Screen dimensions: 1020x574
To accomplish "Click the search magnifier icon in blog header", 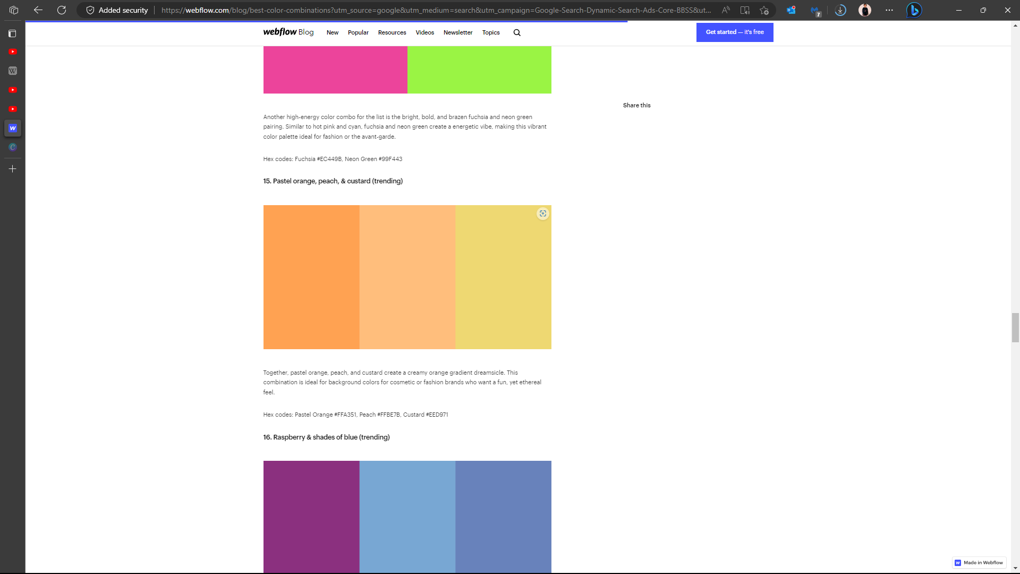I will 516,32.
